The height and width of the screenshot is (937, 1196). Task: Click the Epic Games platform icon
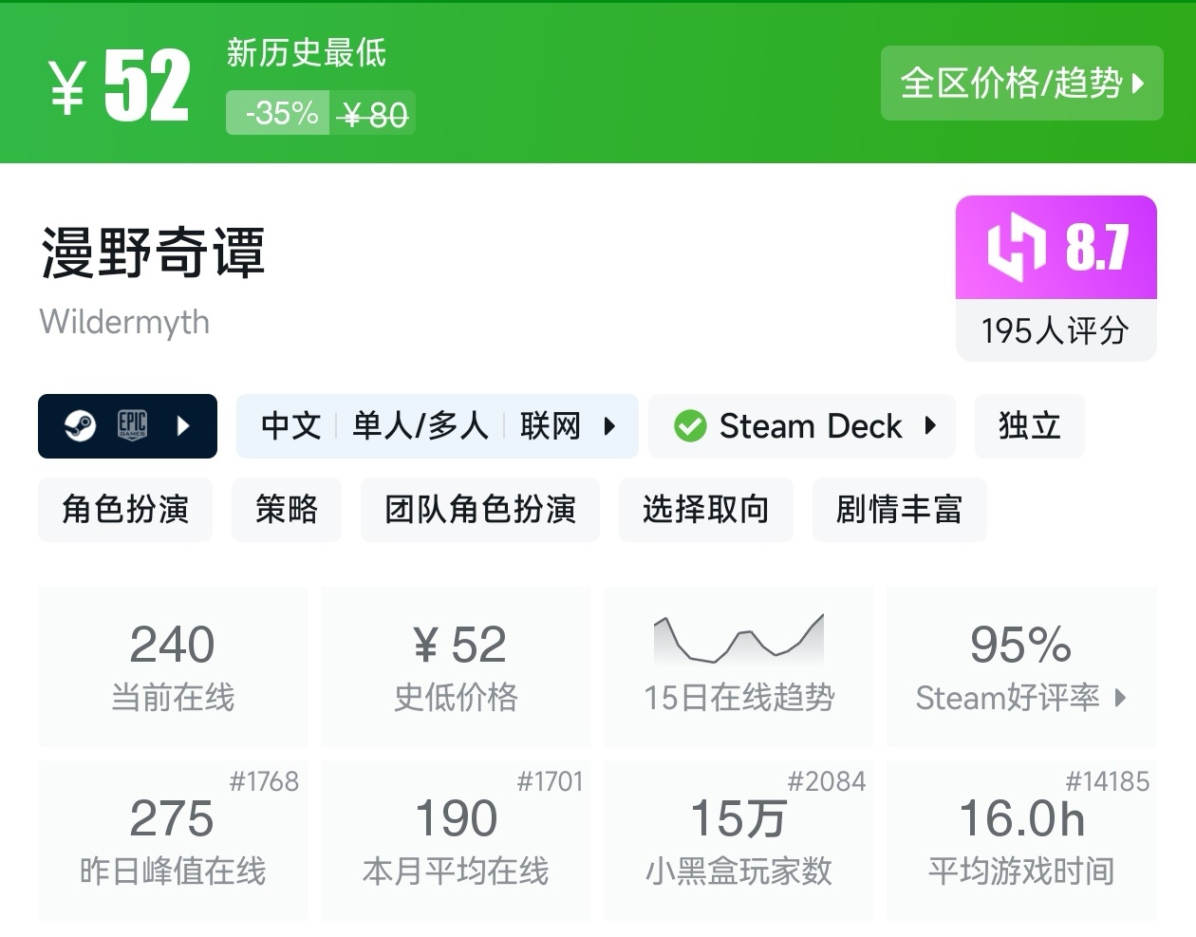[132, 425]
